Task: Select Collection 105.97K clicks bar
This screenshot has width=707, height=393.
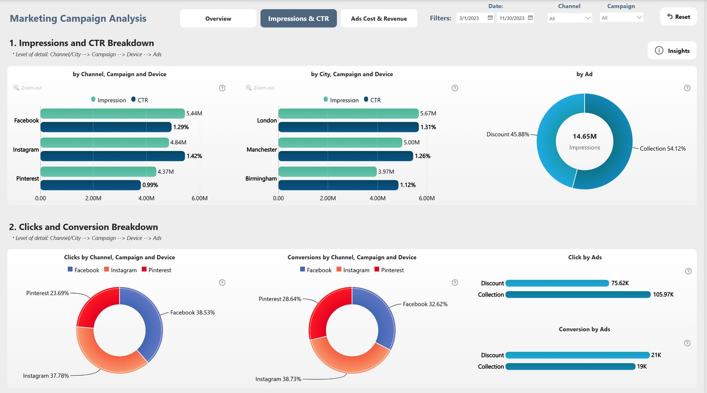Action: click(578, 295)
